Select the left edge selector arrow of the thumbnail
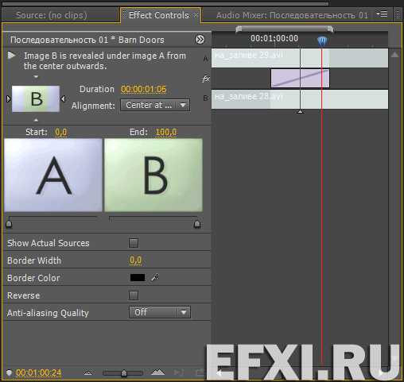The height and width of the screenshot is (382, 404). pos(9,98)
